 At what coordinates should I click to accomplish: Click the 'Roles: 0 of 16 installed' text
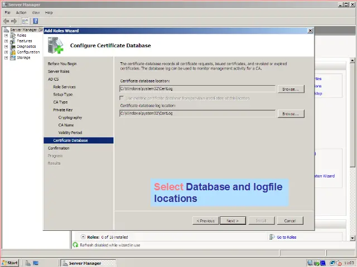pyautogui.click(x=108, y=238)
